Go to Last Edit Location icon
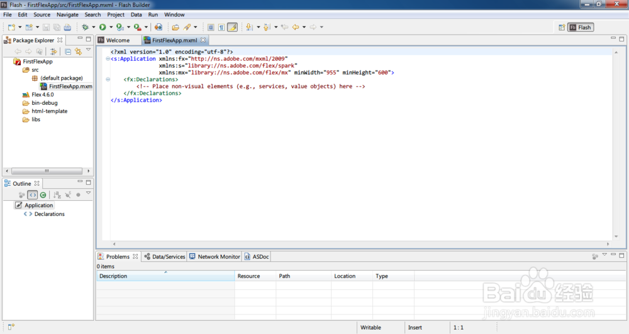The width and height of the screenshot is (629, 334). coord(284,27)
